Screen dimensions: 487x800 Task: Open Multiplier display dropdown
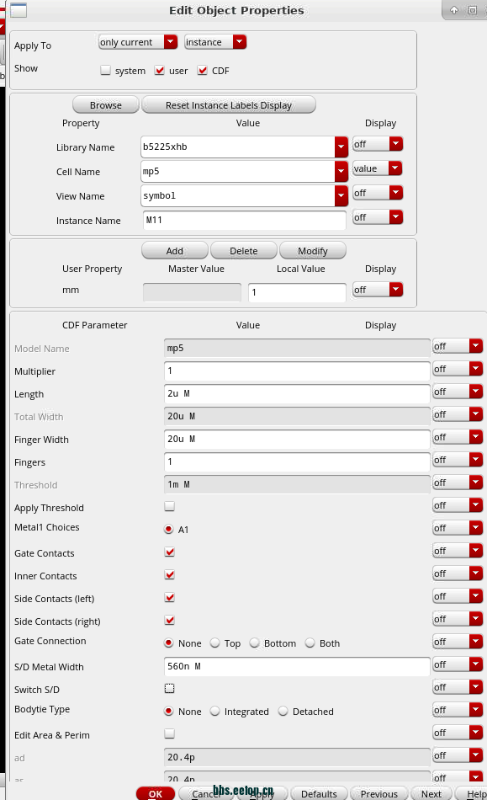coord(458,369)
